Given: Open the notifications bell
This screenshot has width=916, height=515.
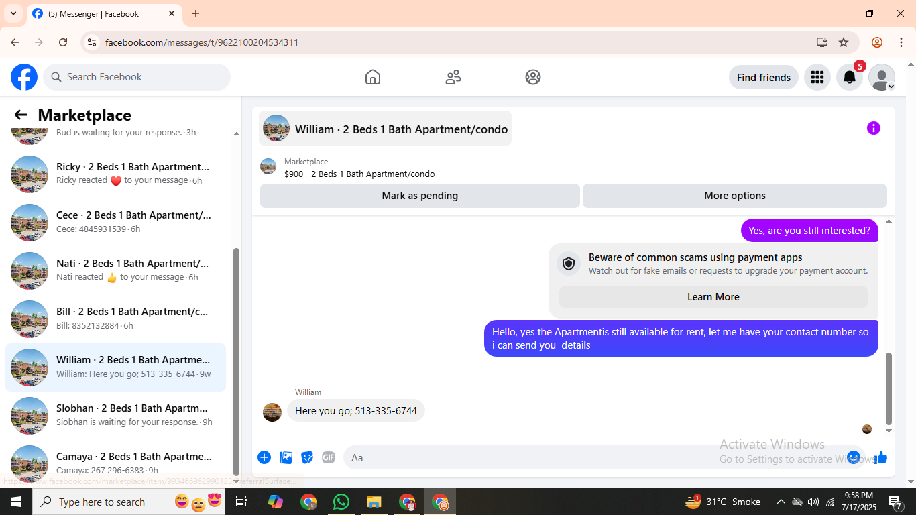Looking at the screenshot, I should [x=849, y=77].
